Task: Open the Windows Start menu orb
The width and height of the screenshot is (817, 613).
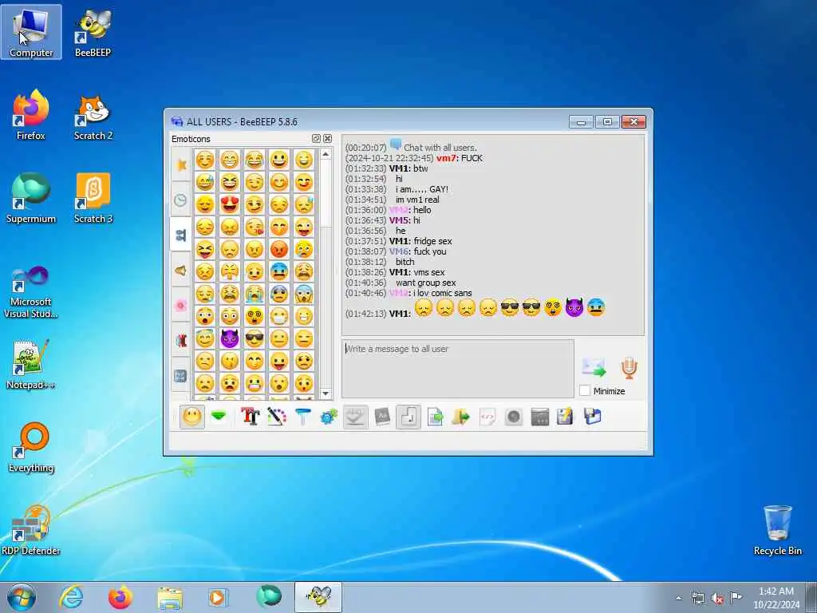Action: tap(22, 597)
